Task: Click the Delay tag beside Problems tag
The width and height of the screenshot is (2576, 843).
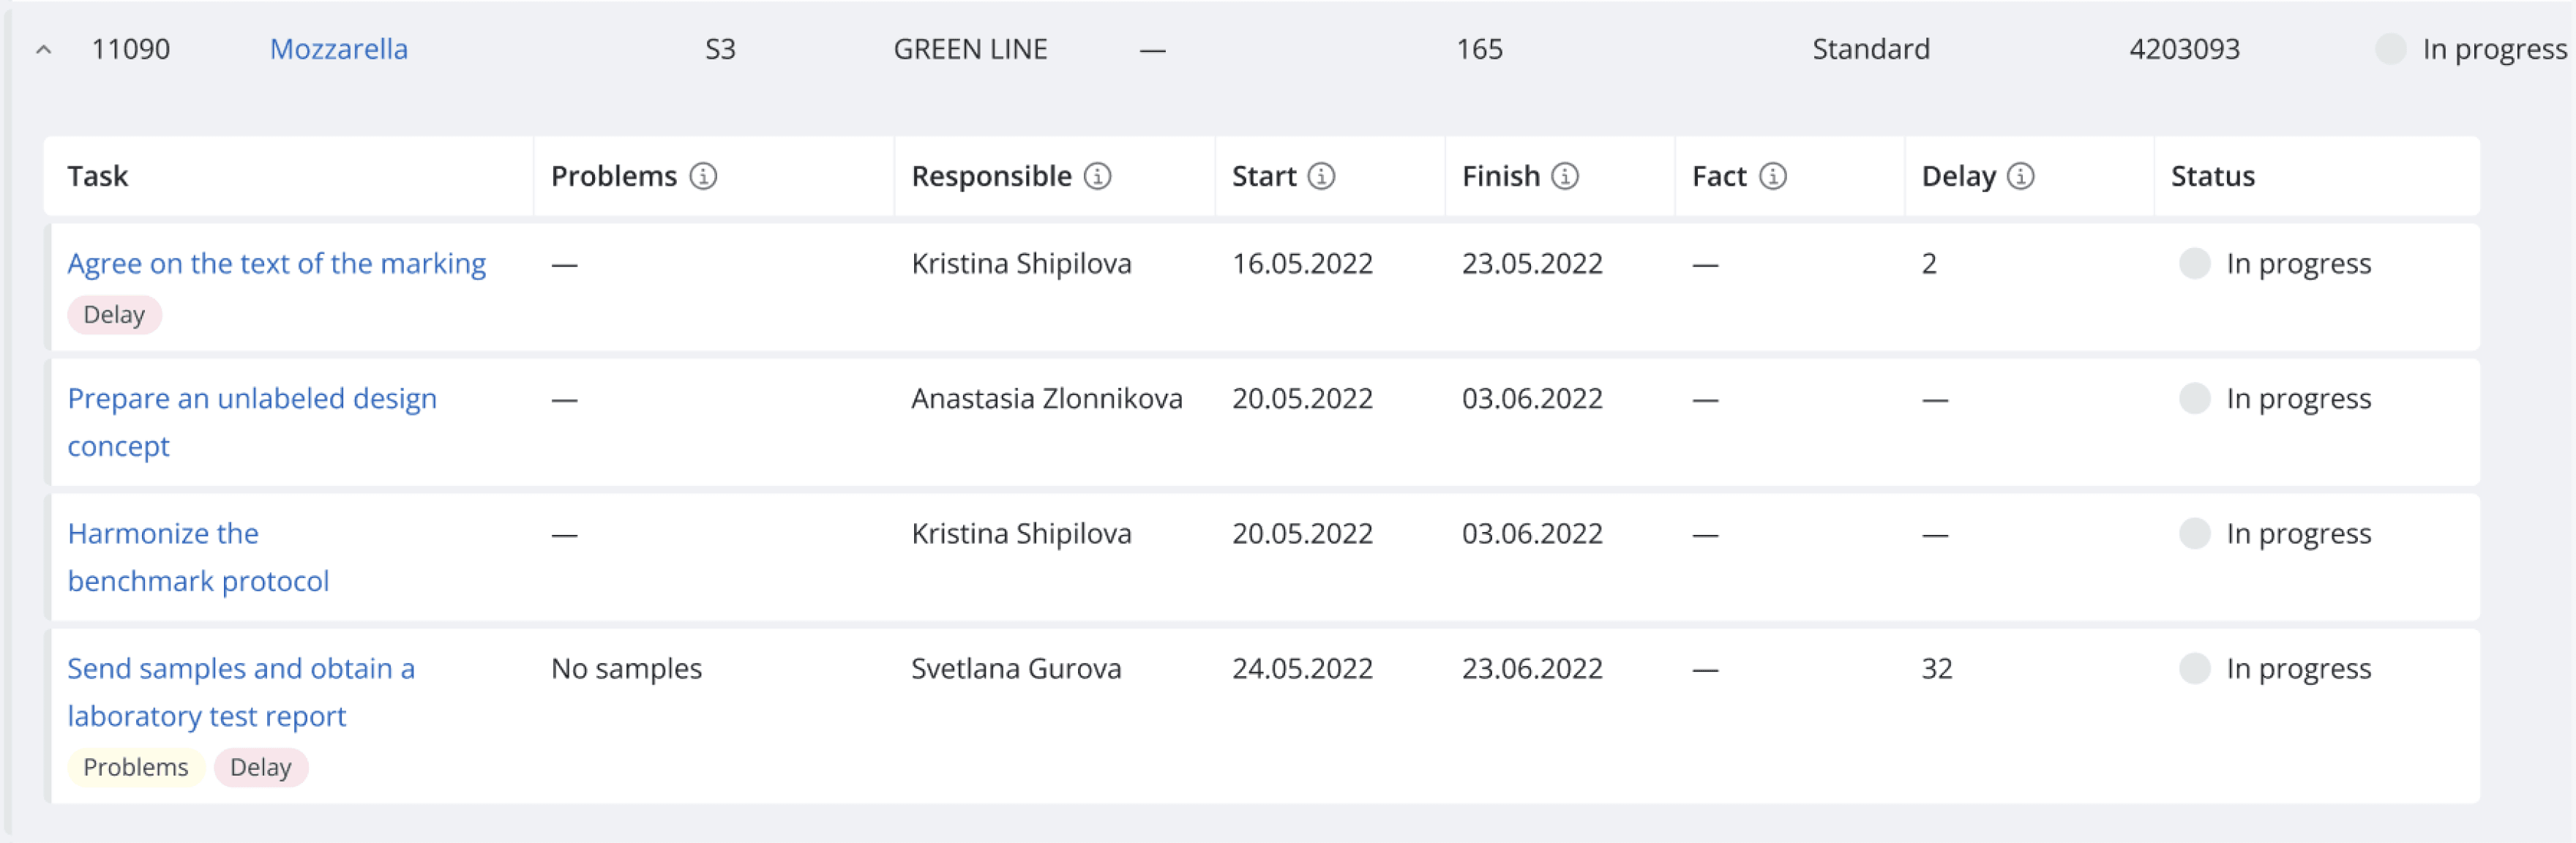Action: tap(261, 767)
